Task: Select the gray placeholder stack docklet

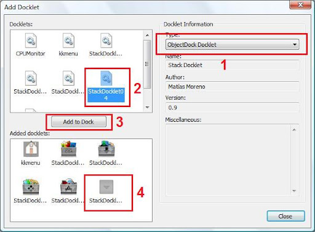Action: tap(106, 191)
